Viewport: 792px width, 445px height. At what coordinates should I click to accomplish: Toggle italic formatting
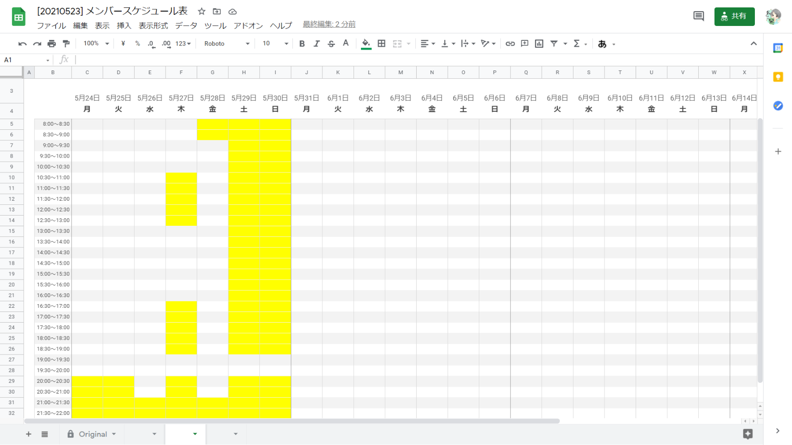coord(316,44)
